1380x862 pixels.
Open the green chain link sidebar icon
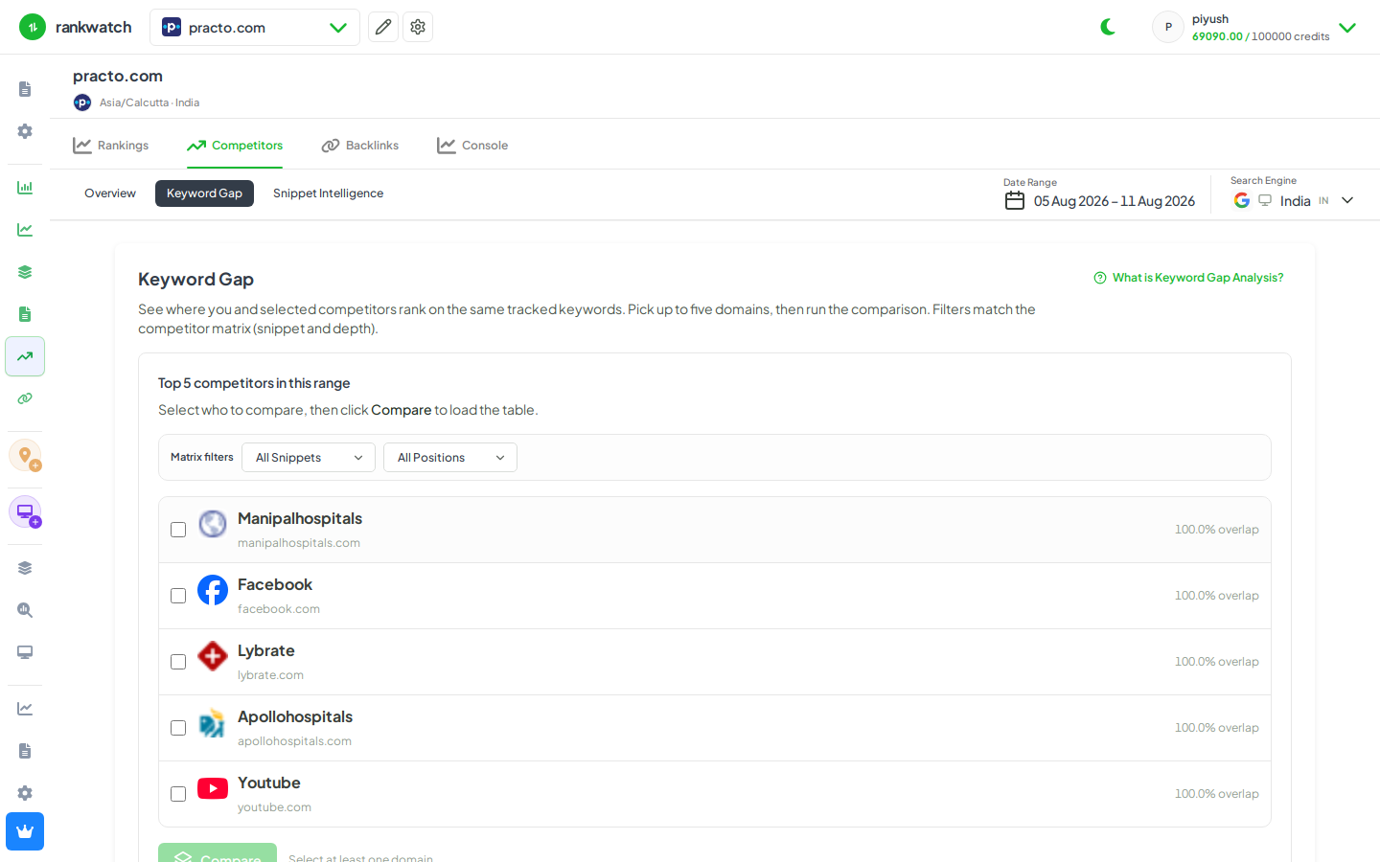[x=25, y=398]
